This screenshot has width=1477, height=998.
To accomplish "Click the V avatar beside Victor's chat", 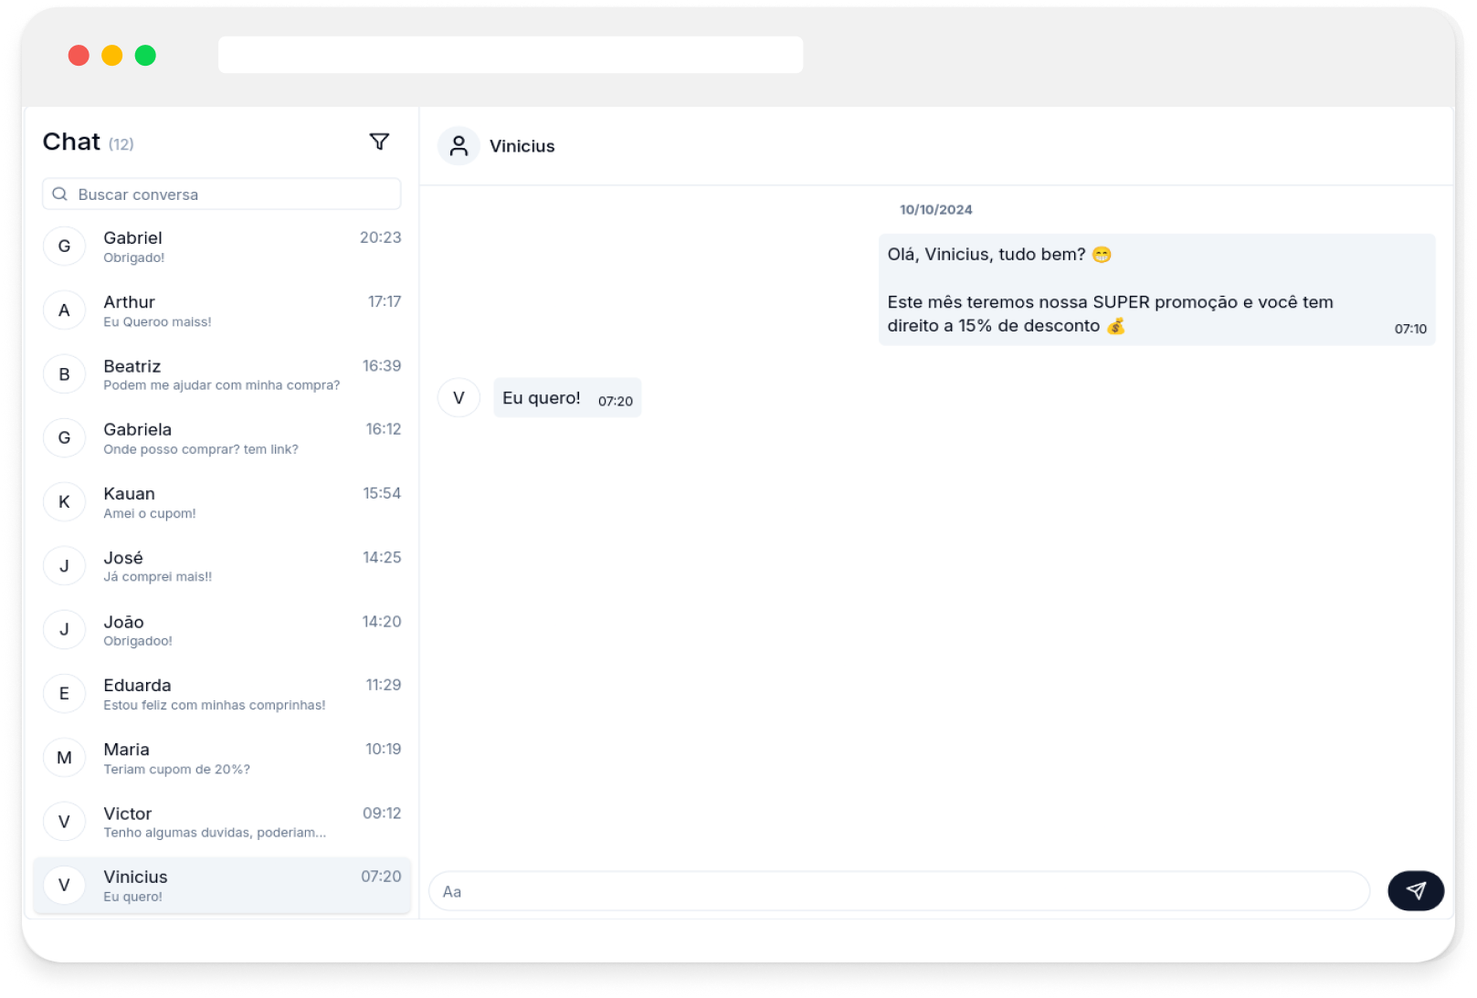I will tap(65, 821).
